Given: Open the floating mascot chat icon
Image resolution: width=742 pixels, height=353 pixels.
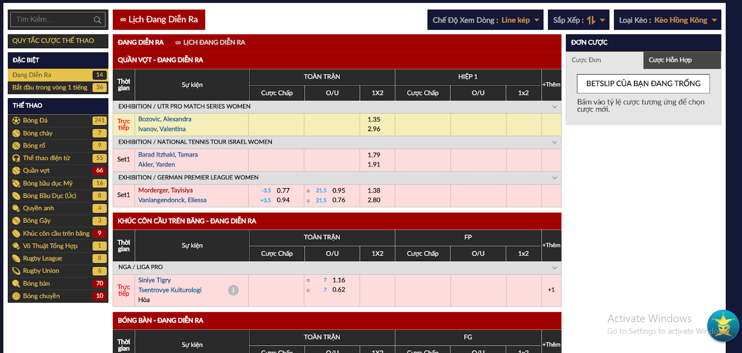Looking at the screenshot, I should (723, 326).
